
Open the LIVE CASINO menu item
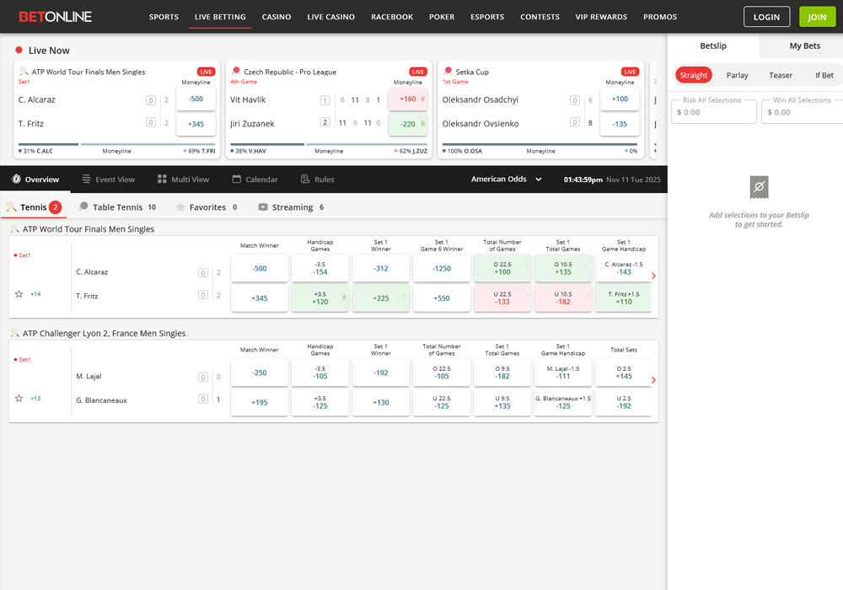(330, 16)
